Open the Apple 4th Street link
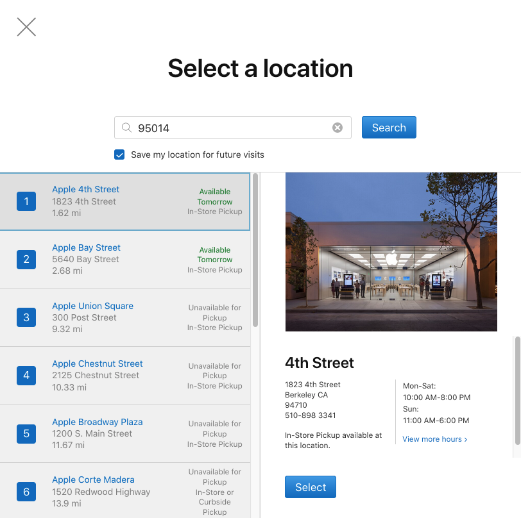Viewport: 521px width, 518px height. (x=86, y=189)
